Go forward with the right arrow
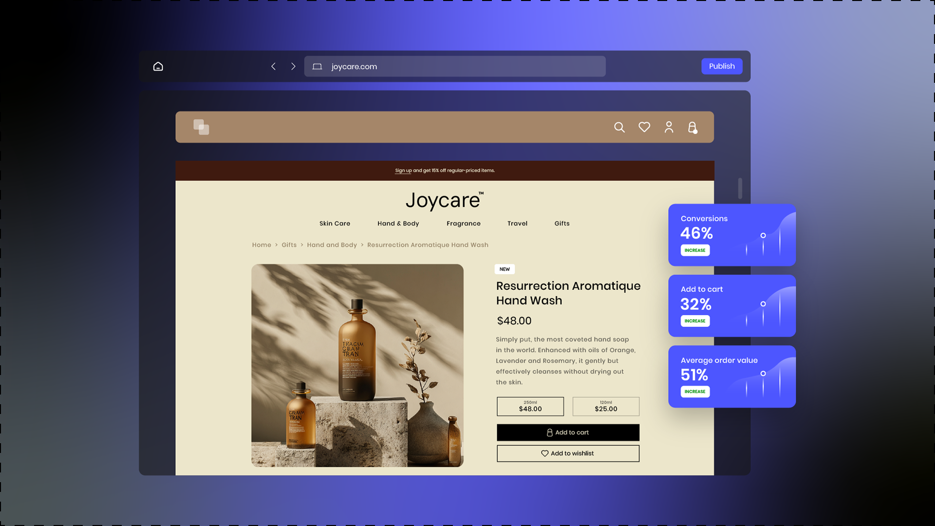 [293, 66]
